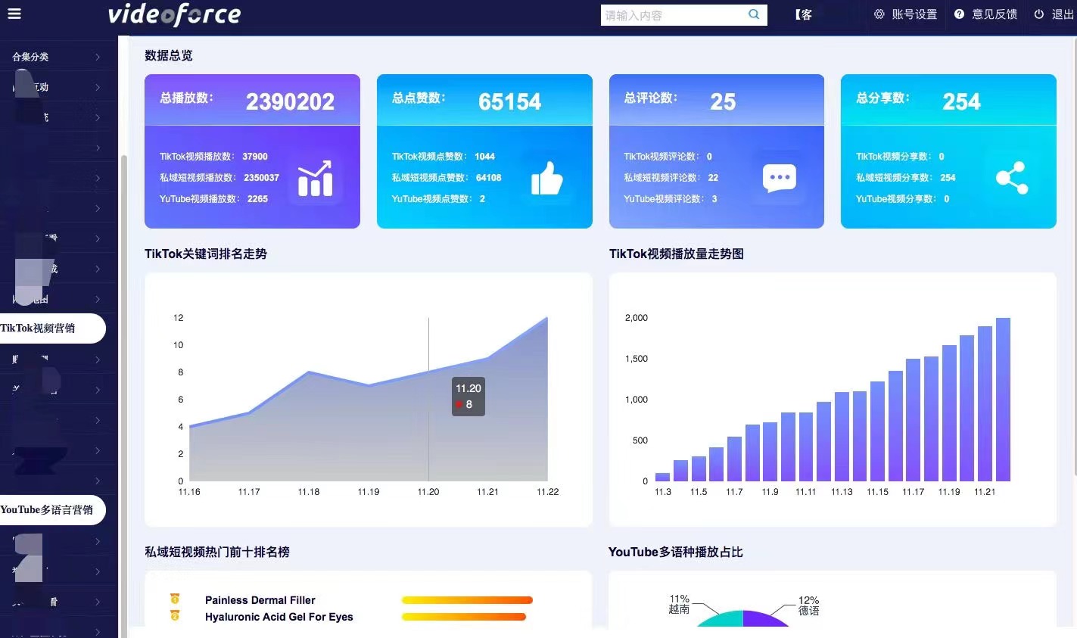Image resolution: width=1077 pixels, height=638 pixels.
Task: Select YouTube多语言营销 sidebar item
Action: click(51, 510)
